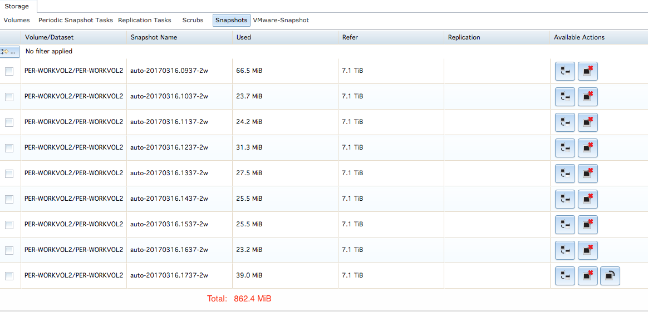
Task: Click the Total 862.4 MiB summary
Action: [x=239, y=299]
